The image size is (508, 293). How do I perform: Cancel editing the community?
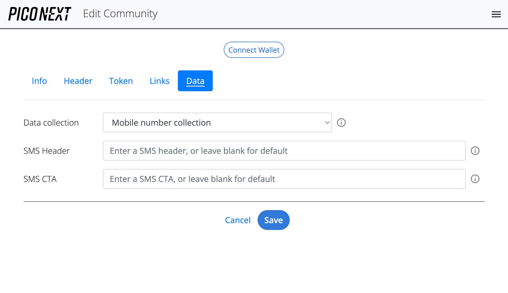tap(237, 220)
